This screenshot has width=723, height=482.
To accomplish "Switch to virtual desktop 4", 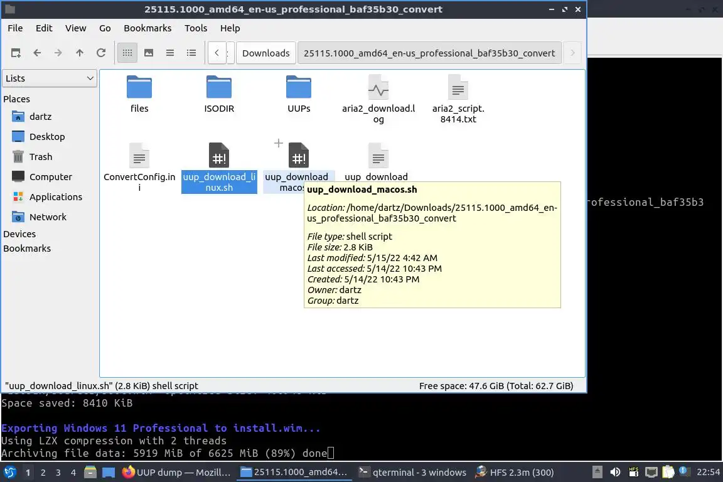I will [73, 473].
